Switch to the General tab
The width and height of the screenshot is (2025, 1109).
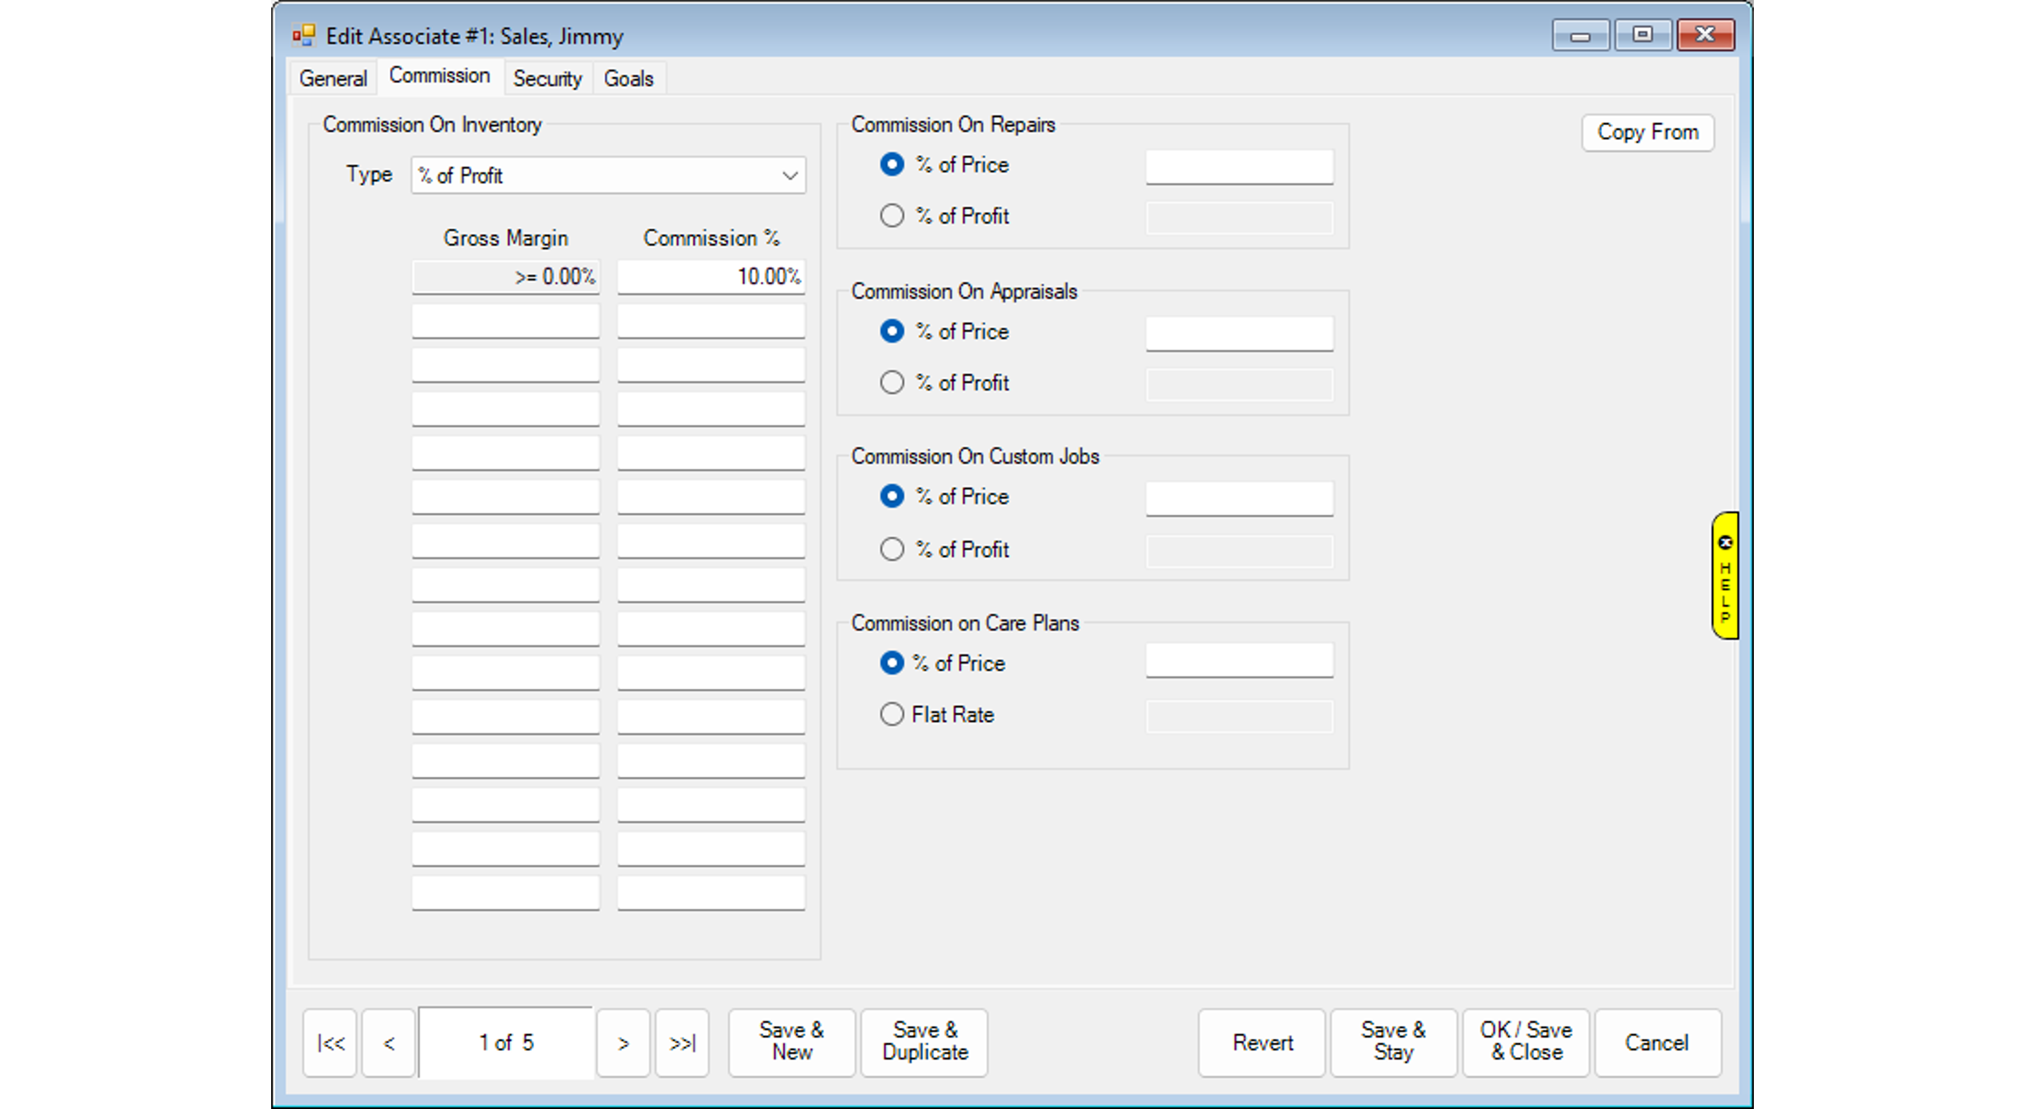pos(333,78)
